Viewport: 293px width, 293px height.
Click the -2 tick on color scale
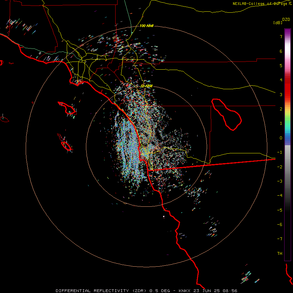tap(280, 167)
